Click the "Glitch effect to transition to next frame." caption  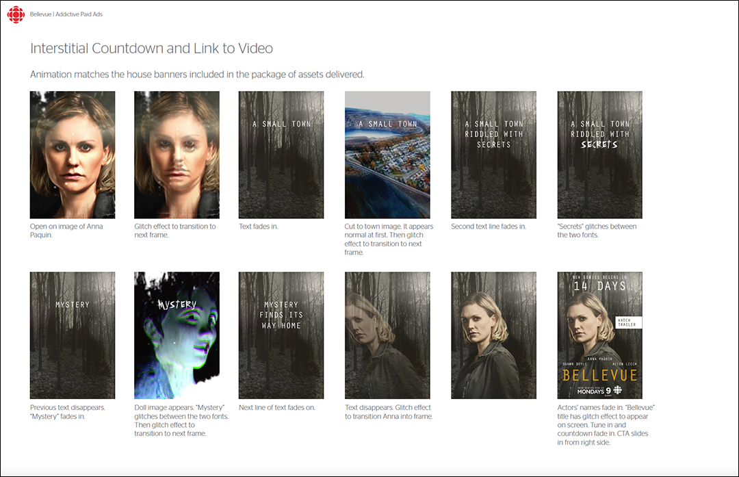[x=175, y=231]
